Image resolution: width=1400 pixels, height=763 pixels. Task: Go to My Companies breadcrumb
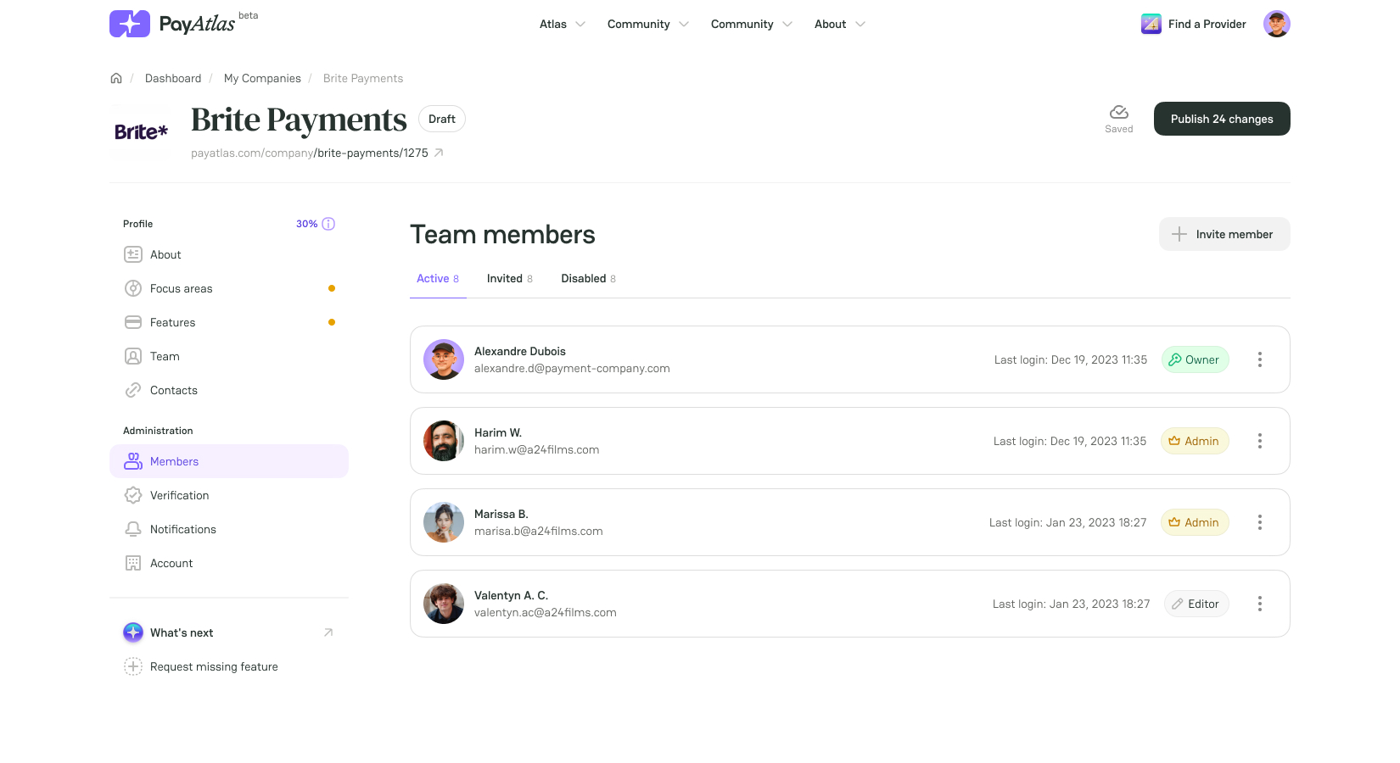tap(262, 78)
